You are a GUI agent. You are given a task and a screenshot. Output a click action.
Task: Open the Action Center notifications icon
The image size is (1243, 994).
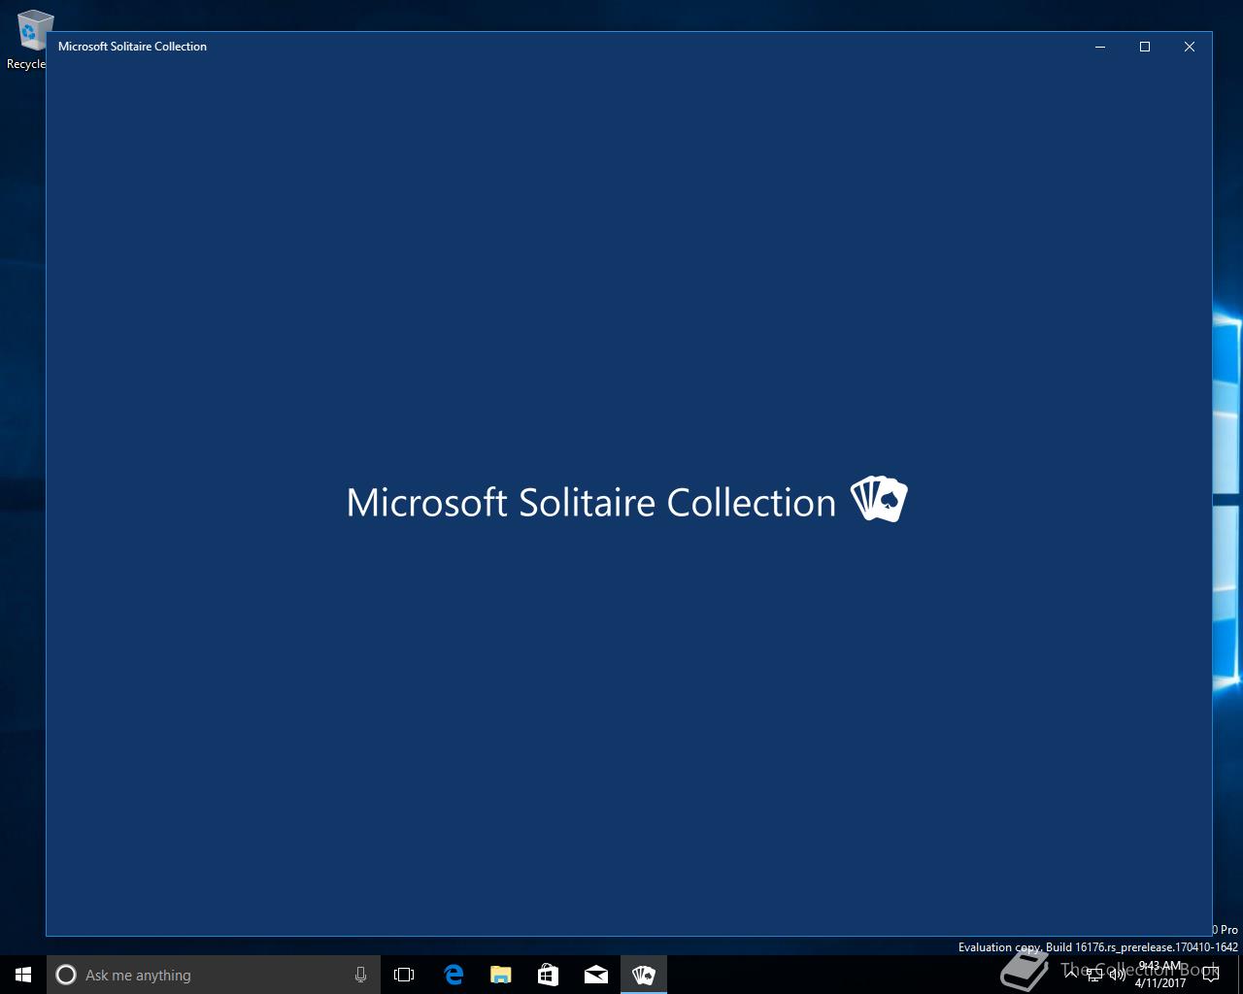point(1211,975)
